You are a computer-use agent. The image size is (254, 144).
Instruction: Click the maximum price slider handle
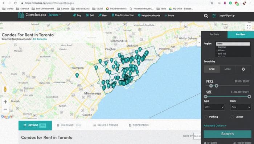(216, 86)
